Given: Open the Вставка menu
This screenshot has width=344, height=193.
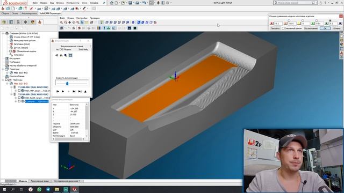Looking at the screenshot, I should (60, 3).
